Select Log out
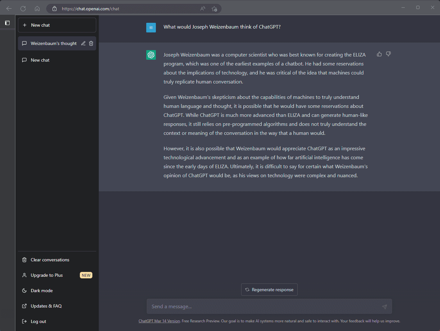Image resolution: width=440 pixels, height=331 pixels. click(x=57, y=321)
